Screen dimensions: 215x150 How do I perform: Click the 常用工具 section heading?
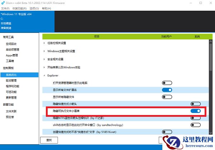pyautogui.click(x=8, y=37)
